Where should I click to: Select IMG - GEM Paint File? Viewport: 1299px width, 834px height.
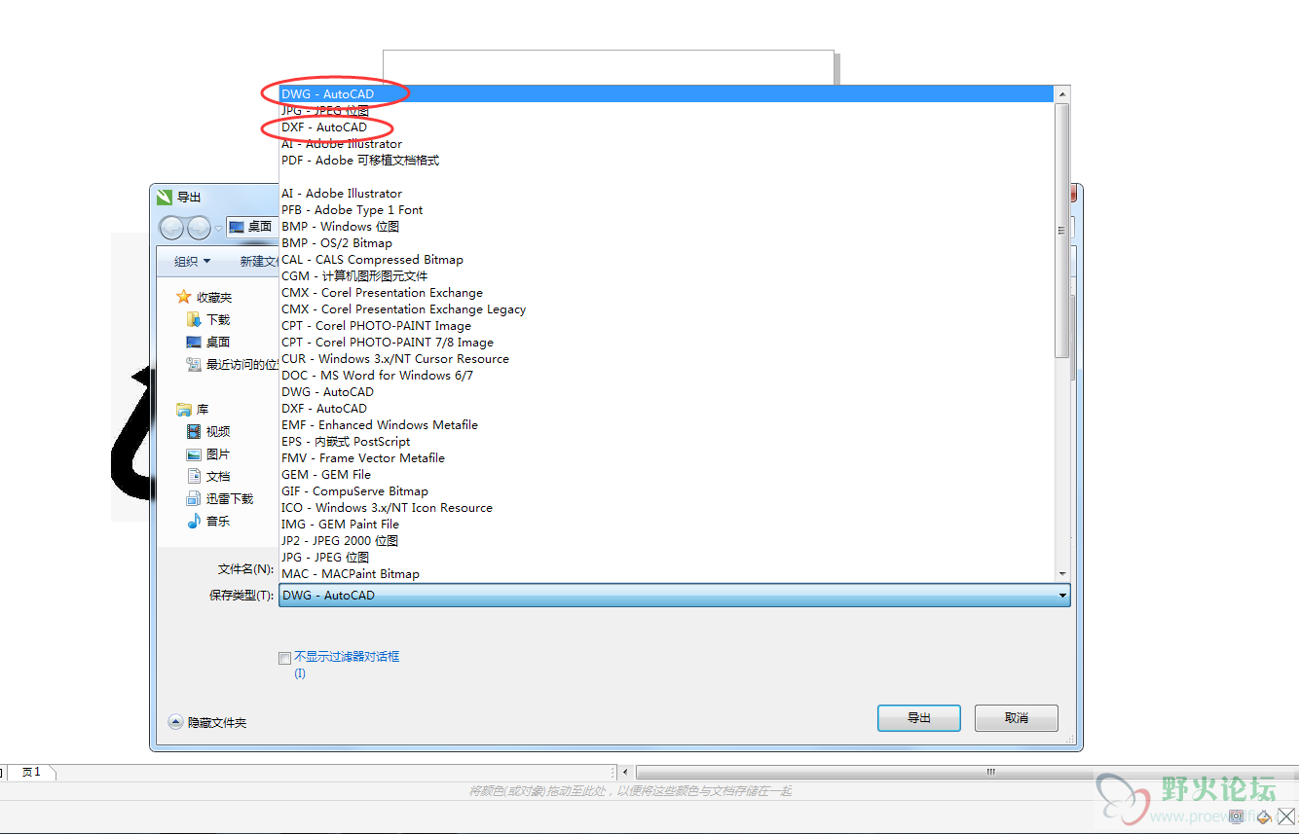[x=666, y=525]
